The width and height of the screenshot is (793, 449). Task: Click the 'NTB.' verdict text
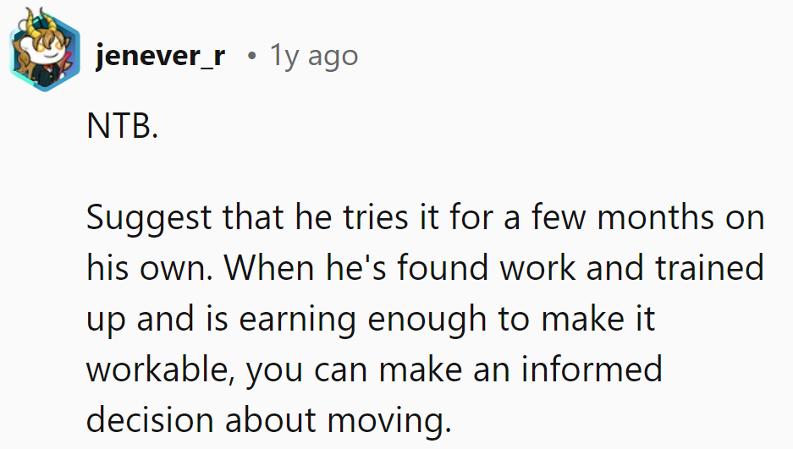tap(123, 125)
